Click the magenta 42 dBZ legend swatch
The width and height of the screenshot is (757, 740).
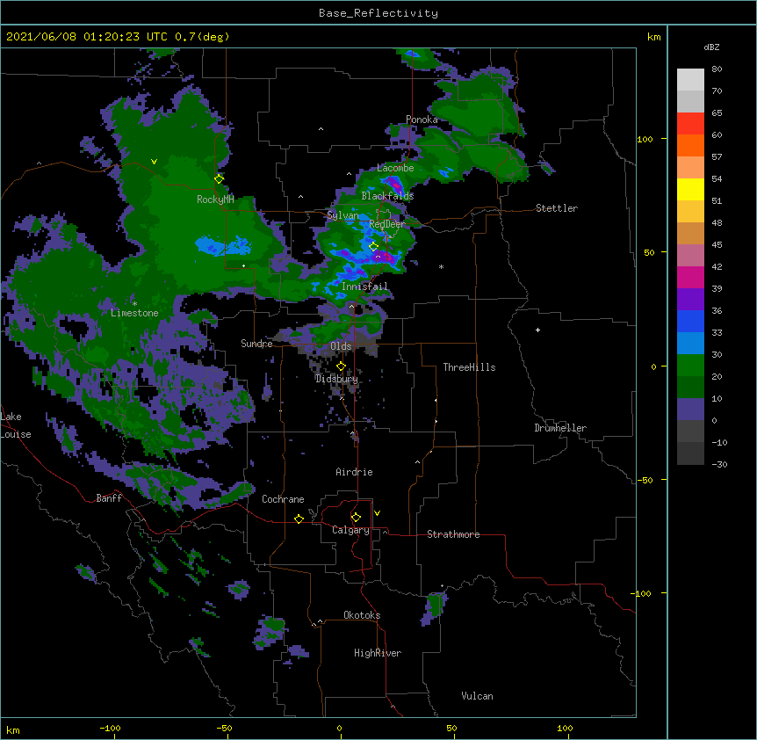pos(690,277)
